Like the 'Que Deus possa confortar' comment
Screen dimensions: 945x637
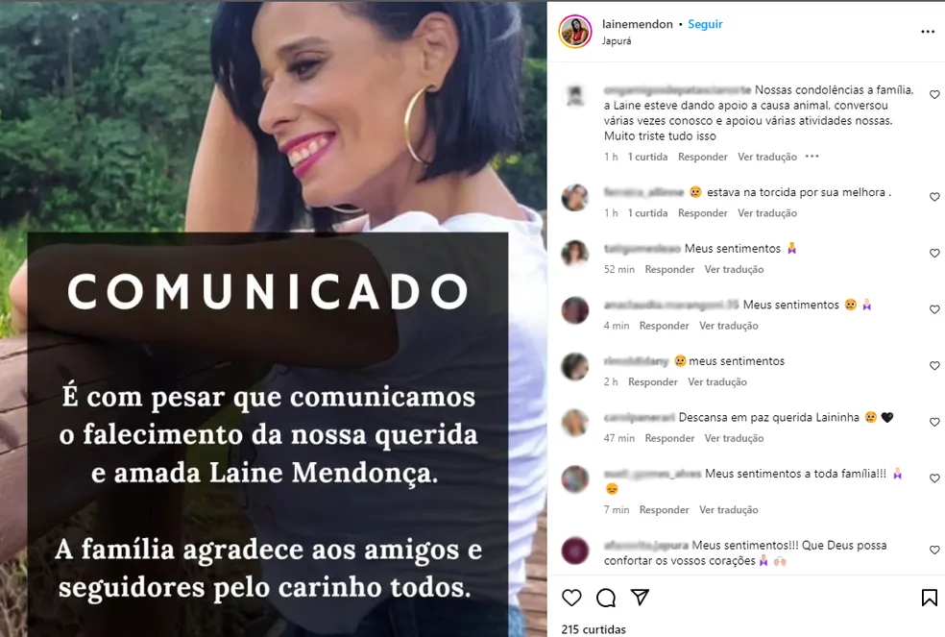(934, 551)
